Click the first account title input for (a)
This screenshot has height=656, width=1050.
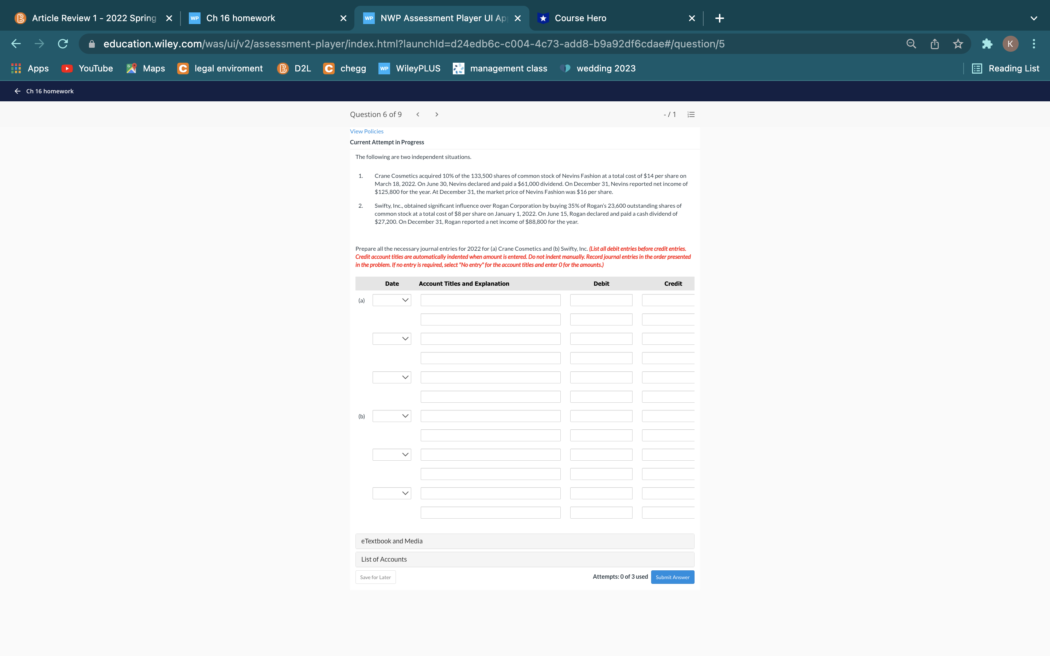click(x=490, y=300)
